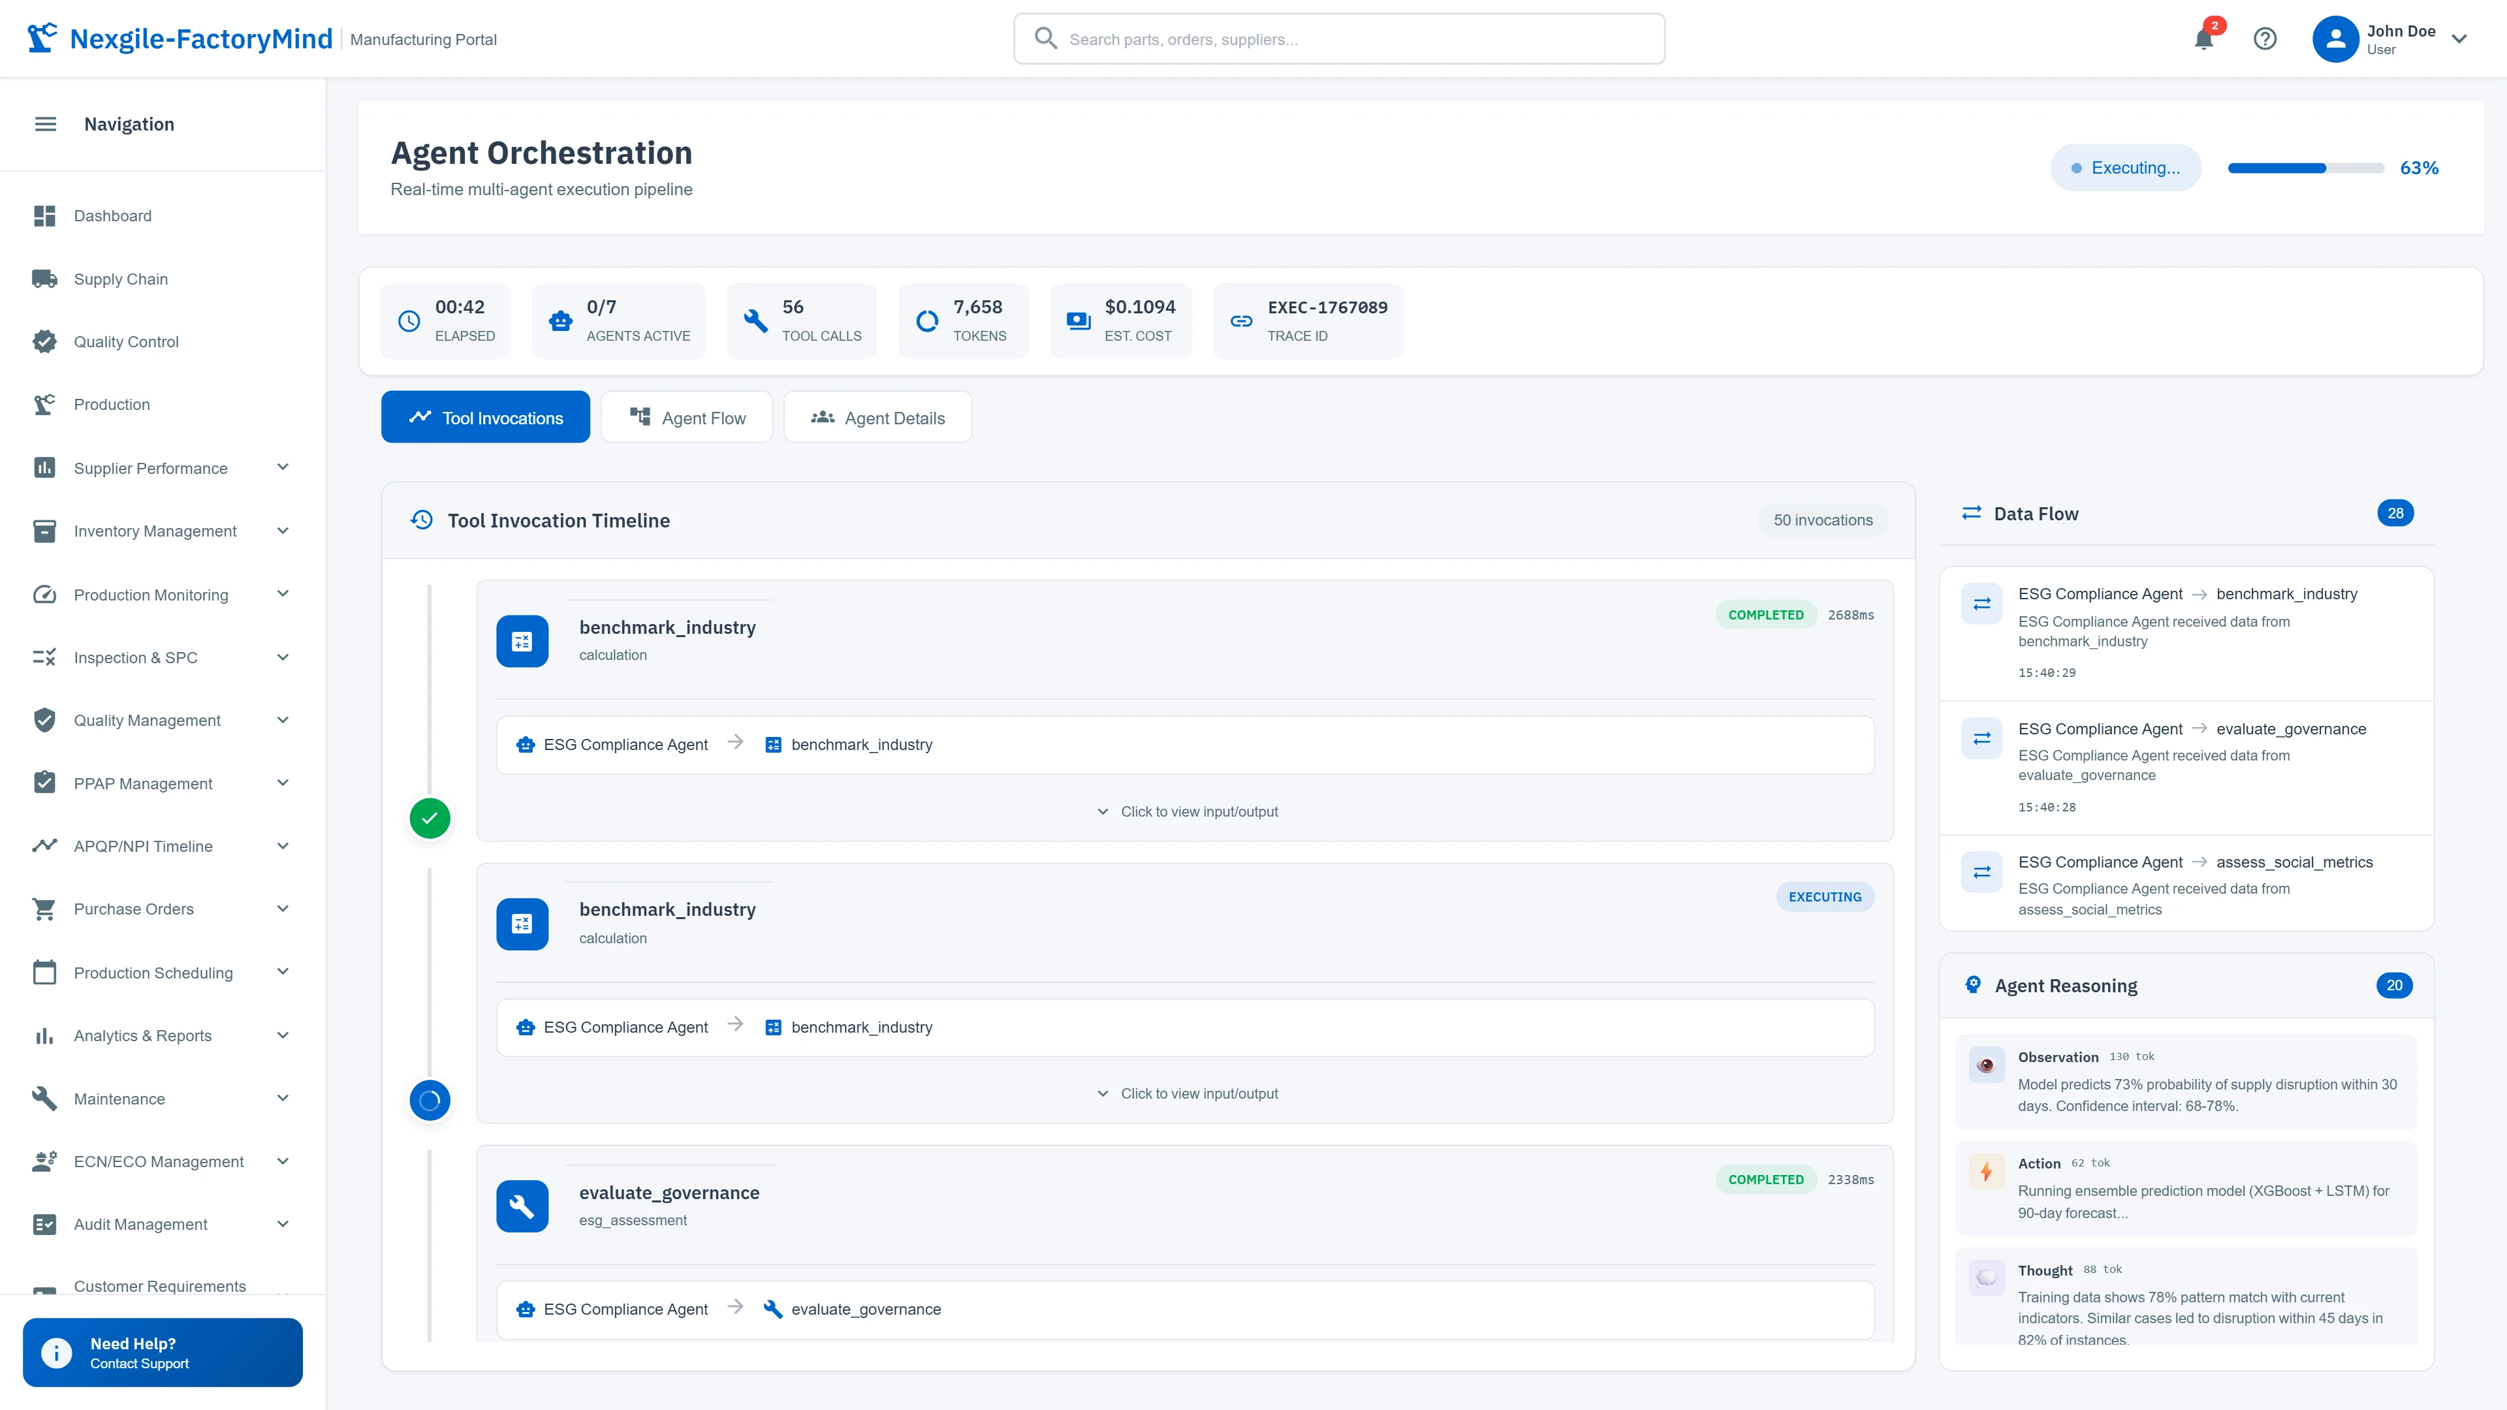Screen dimensions: 2507x1410
Task: Click the Agent Reasoning lightbulb icon
Action: [x=1973, y=985]
